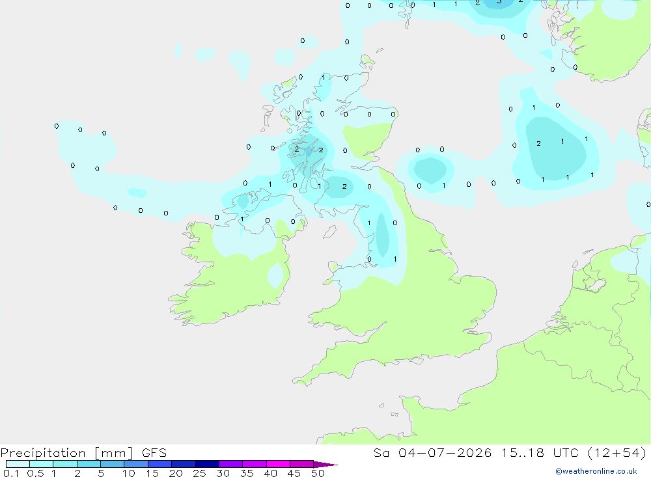Click the 35–40 mm violet legend swatch

[255, 464]
